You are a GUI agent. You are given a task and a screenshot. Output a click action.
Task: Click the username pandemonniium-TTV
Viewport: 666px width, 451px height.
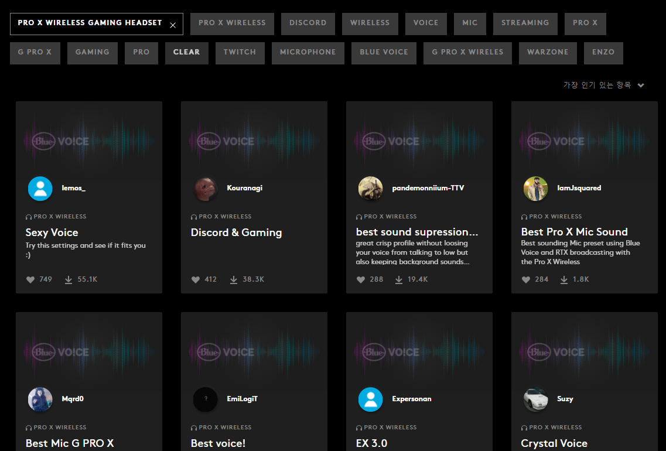[428, 187]
